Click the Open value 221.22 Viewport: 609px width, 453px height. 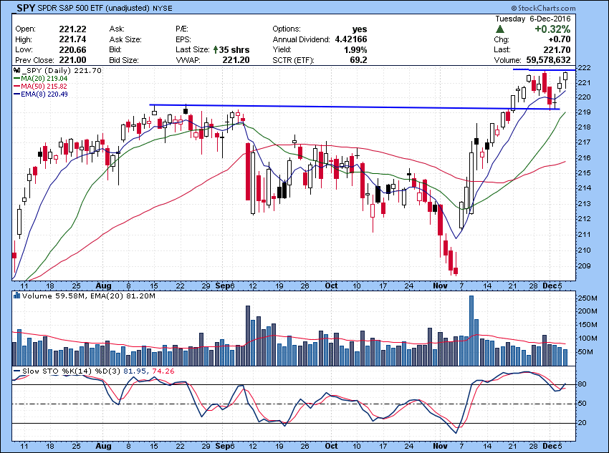pos(72,29)
